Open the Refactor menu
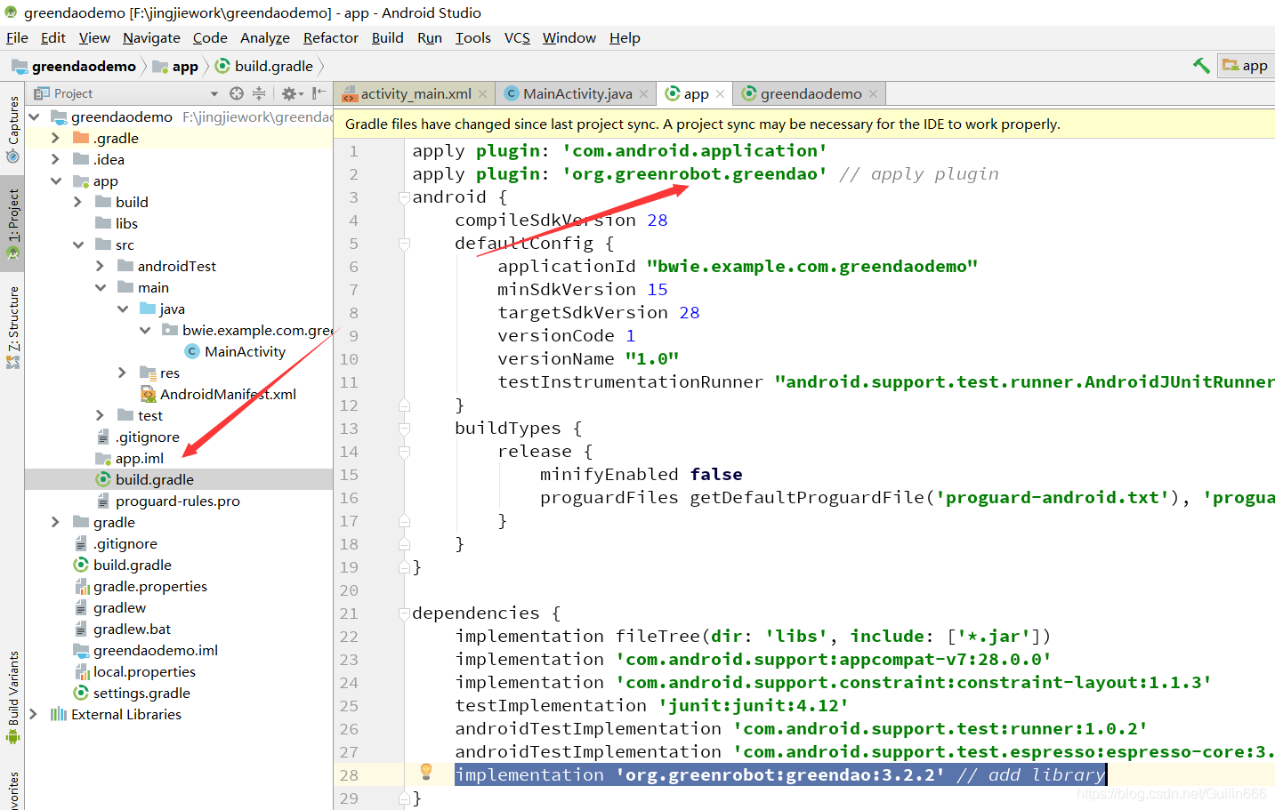Viewport: 1275px width, 810px height. 331,37
